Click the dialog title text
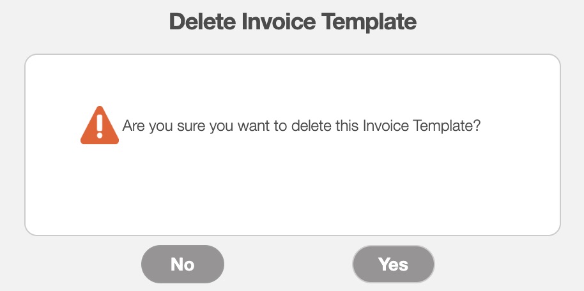This screenshot has width=584, height=291. (x=293, y=22)
